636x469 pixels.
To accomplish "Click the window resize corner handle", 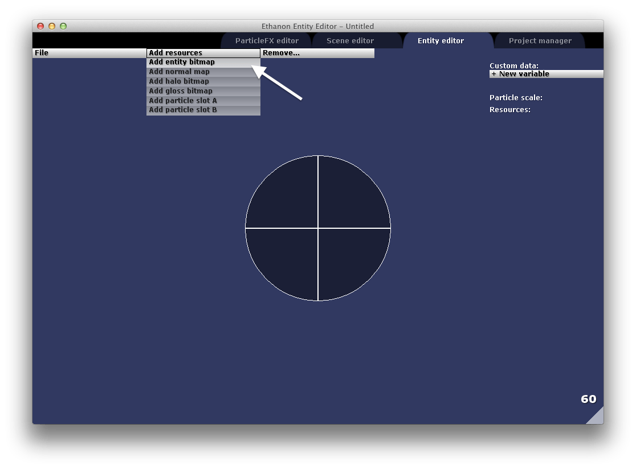I will pos(597,417).
